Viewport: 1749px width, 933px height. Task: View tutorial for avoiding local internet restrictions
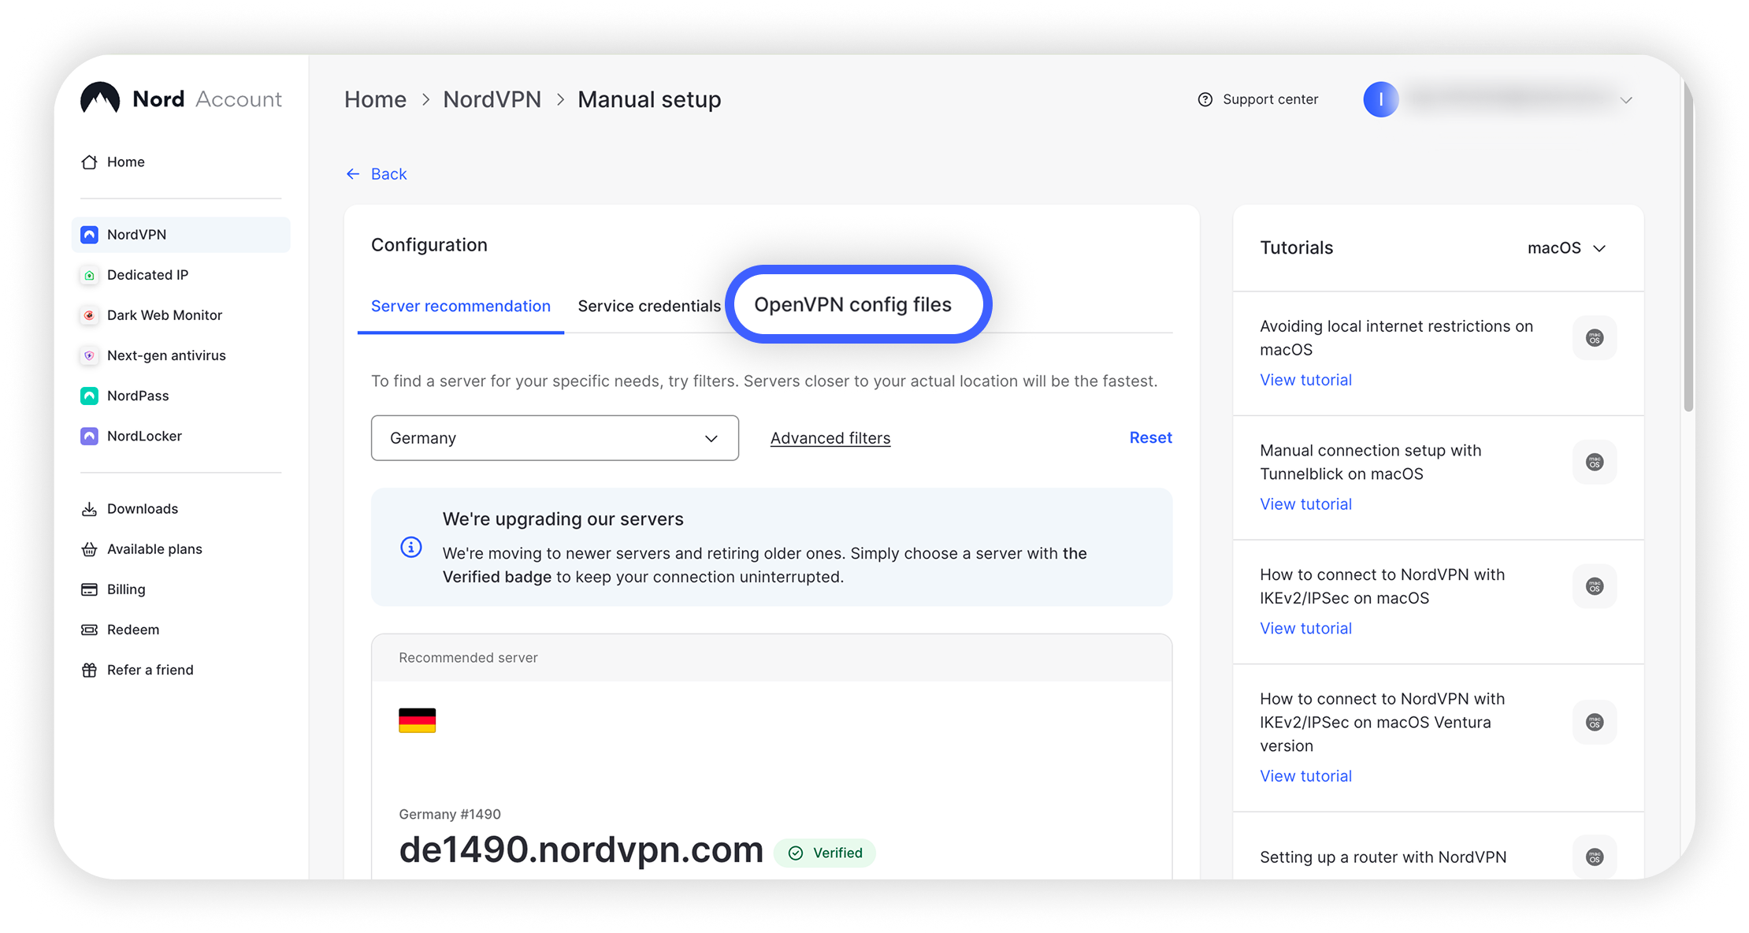pos(1305,380)
